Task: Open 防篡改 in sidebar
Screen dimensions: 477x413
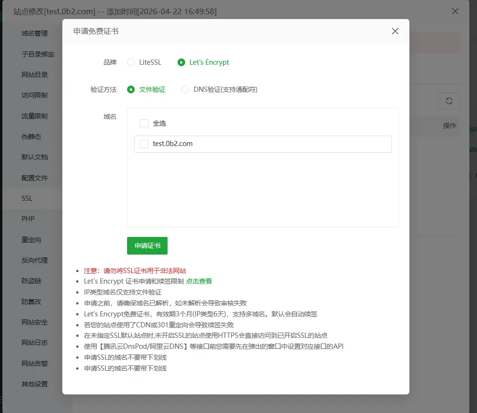Action: (31, 301)
